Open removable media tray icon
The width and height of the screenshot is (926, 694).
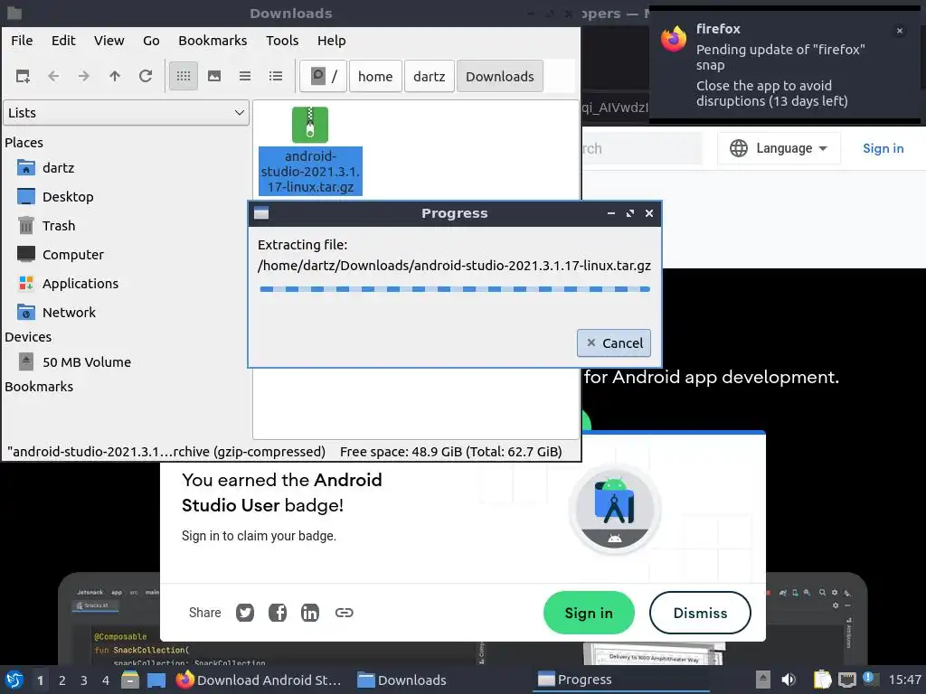click(763, 680)
